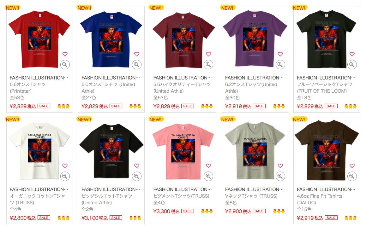Click SALE badge on ¥3,100 big silhouette shirt
This screenshot has height=228, width=366.
pos(116,218)
